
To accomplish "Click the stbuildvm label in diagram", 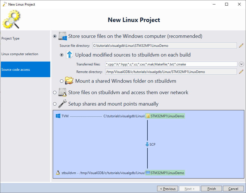I will click(x=69, y=173).
